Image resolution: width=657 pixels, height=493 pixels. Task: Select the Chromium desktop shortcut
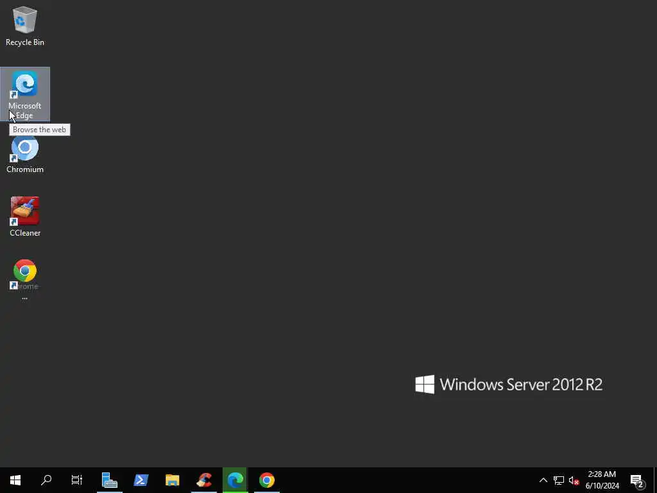[25, 154]
